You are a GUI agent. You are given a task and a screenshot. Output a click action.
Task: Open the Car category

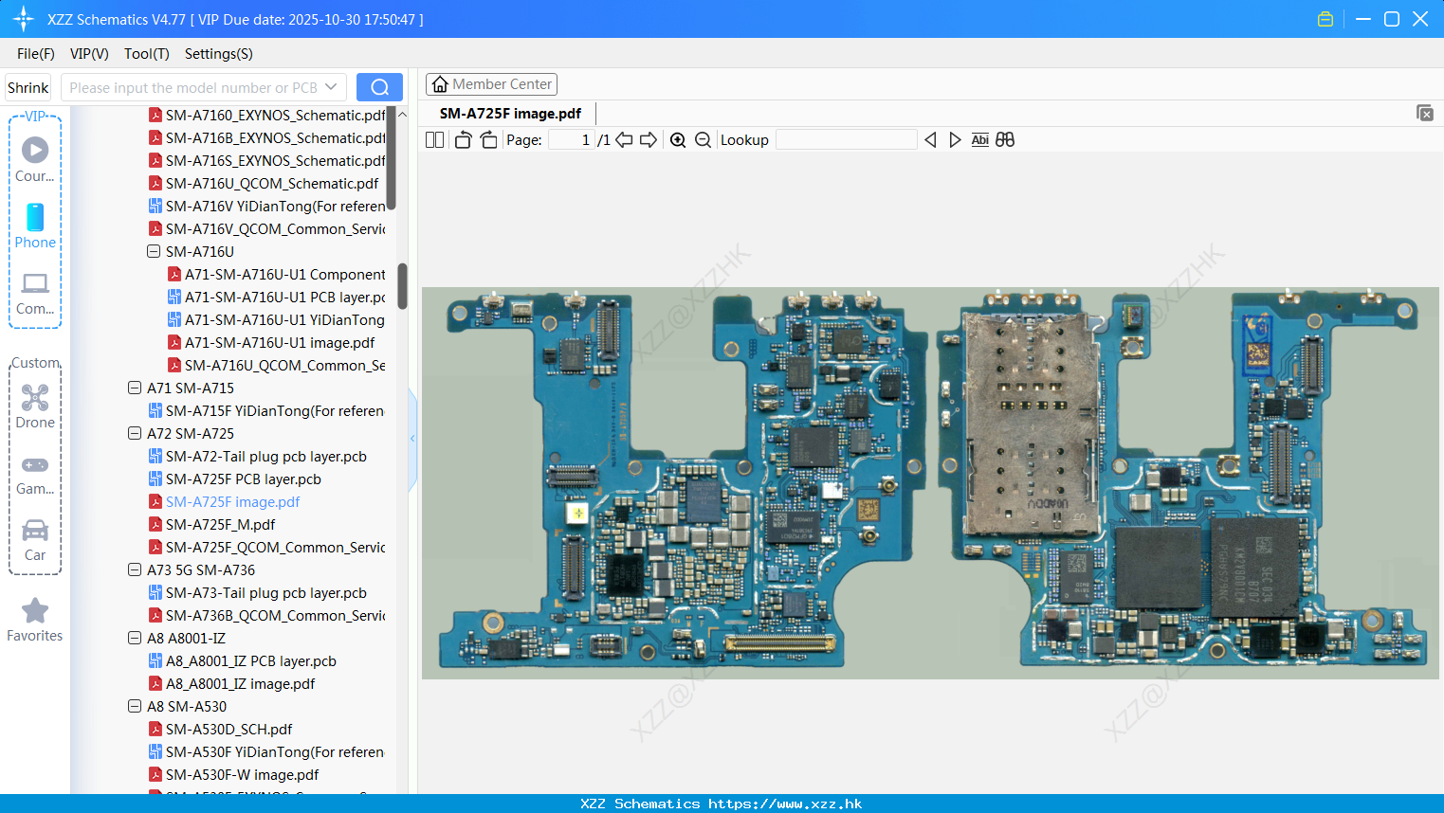pyautogui.click(x=35, y=540)
